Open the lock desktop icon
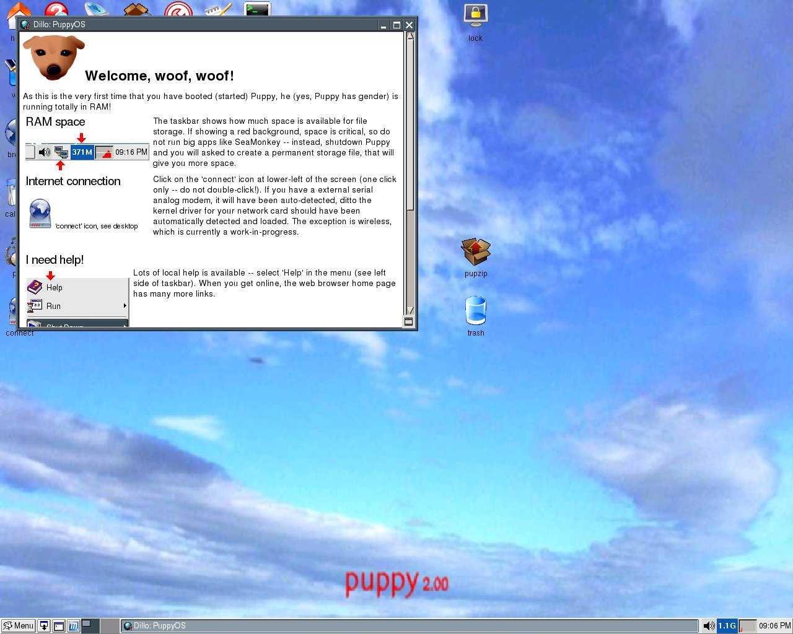This screenshot has height=634, width=793. (x=475, y=15)
